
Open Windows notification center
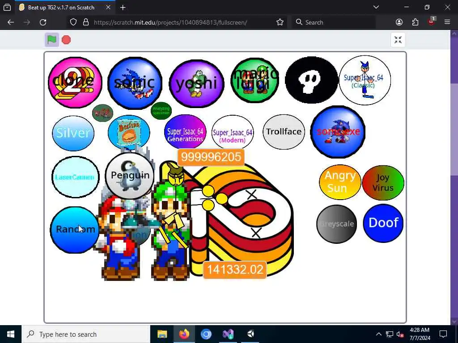[x=443, y=334]
